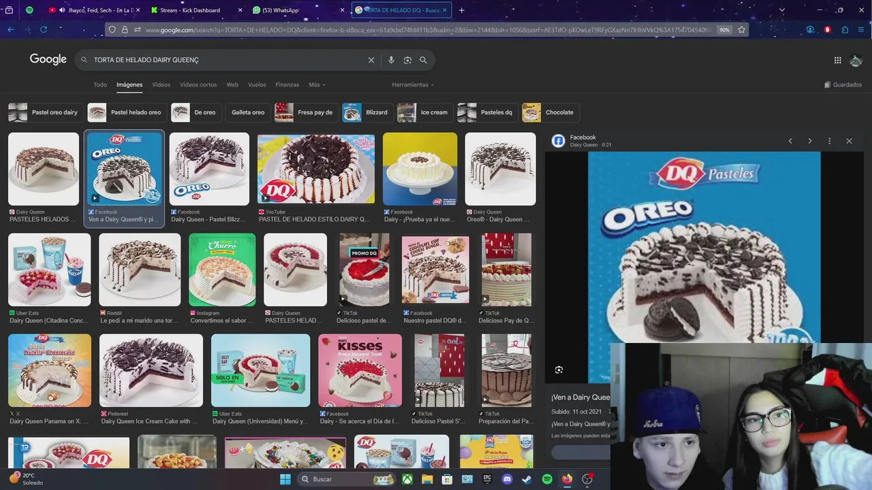Viewport: 872px width, 490px height.
Task: Open a new browser tab
Action: 461,10
